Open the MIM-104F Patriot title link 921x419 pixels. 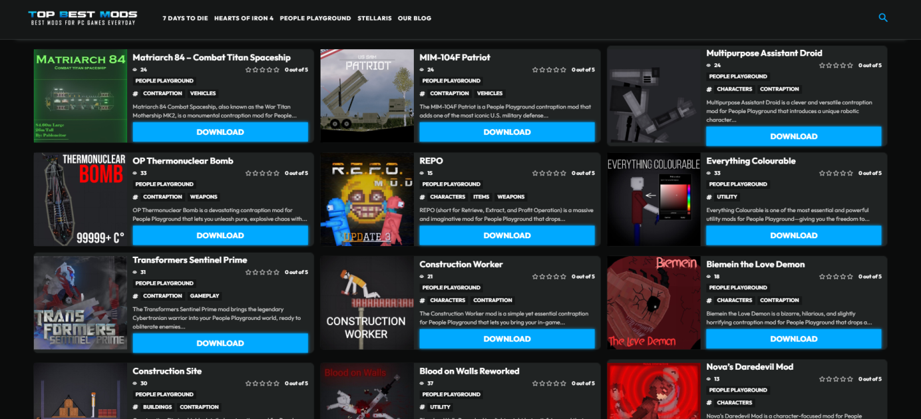tap(455, 58)
